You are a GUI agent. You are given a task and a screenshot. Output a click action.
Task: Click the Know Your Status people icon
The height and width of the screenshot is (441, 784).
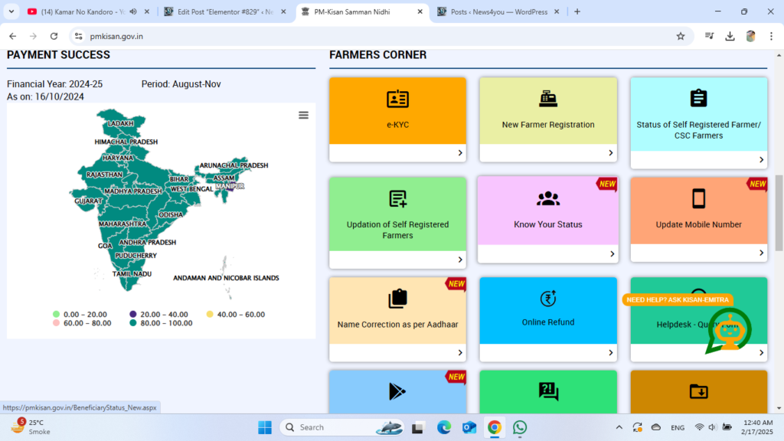click(x=548, y=199)
